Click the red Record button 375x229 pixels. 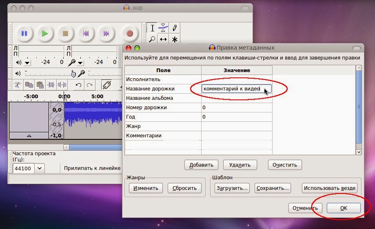coord(130,33)
